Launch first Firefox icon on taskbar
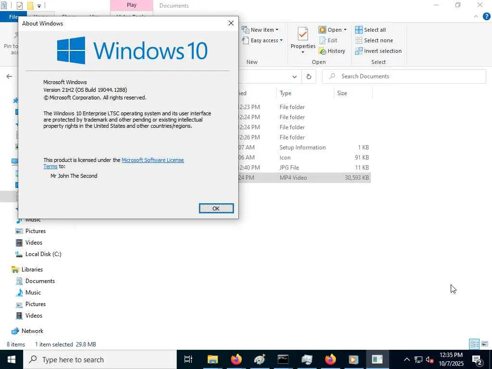Screen dimensions: 492x369 (236, 359)
